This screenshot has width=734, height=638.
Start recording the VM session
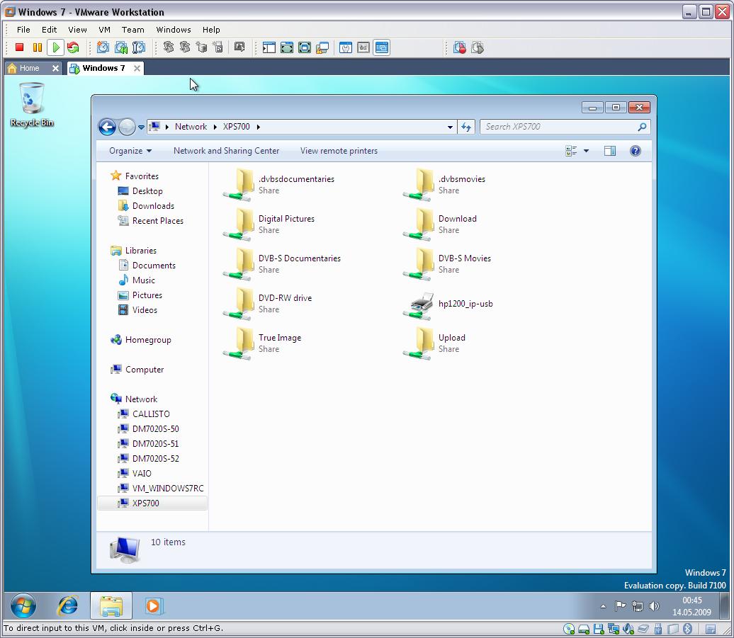point(460,47)
